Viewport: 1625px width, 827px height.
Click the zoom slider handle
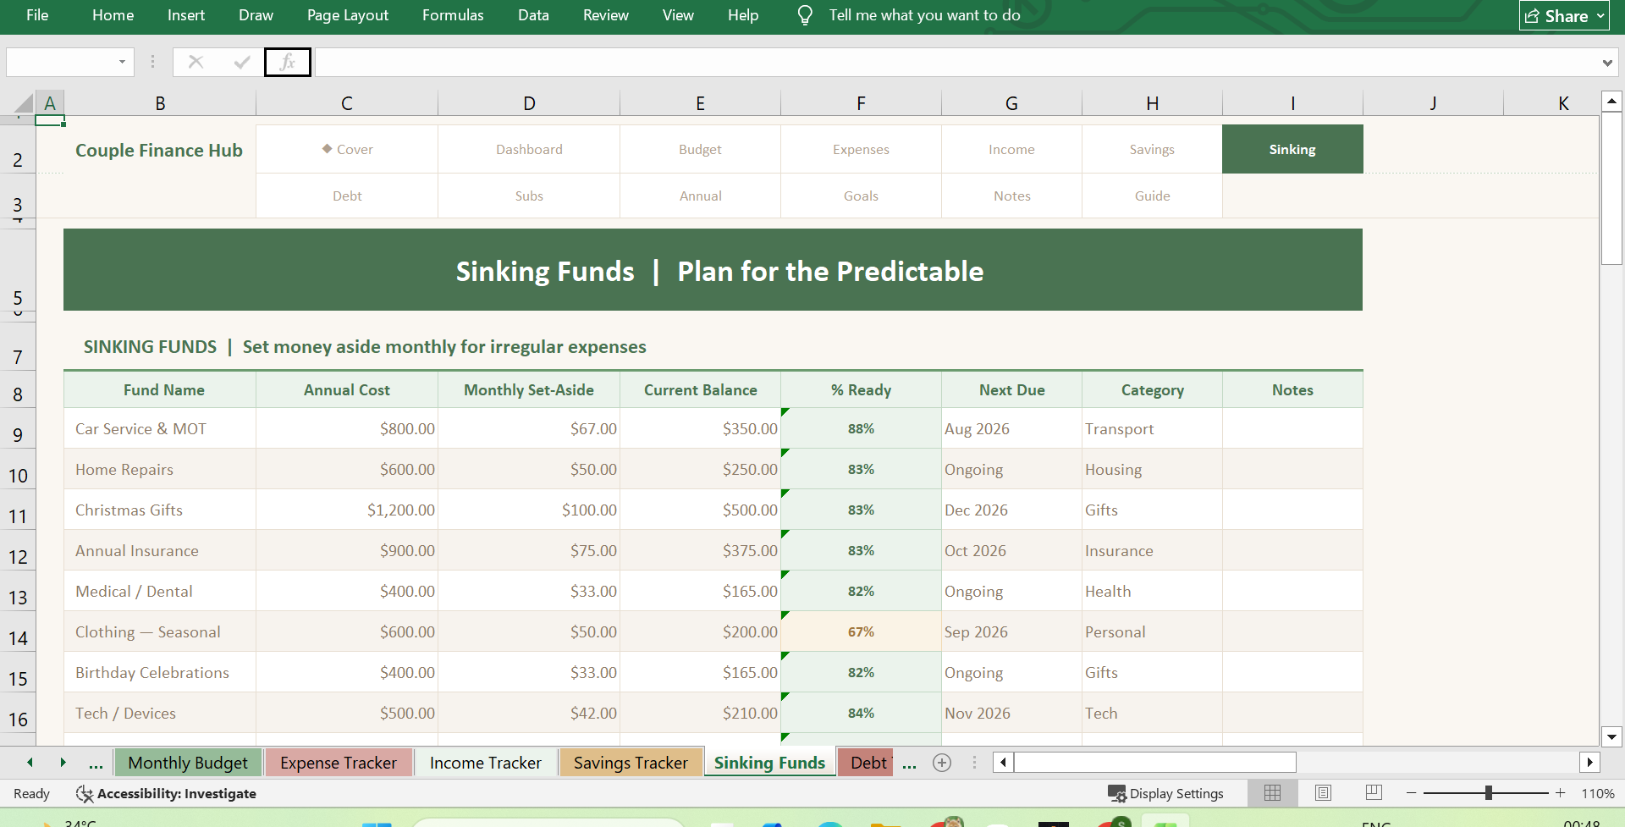pos(1488,793)
